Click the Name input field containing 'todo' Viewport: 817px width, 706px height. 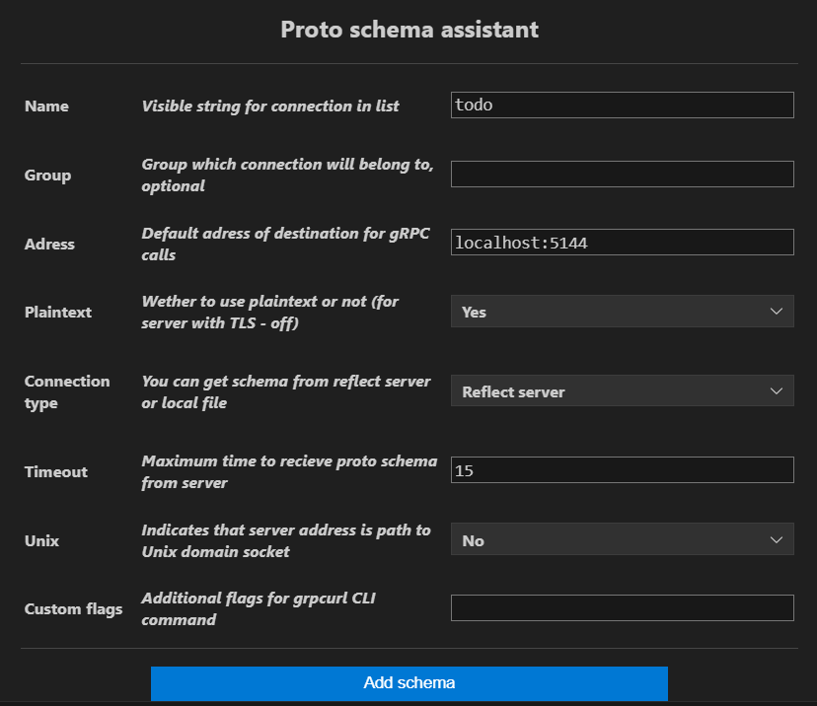(622, 106)
